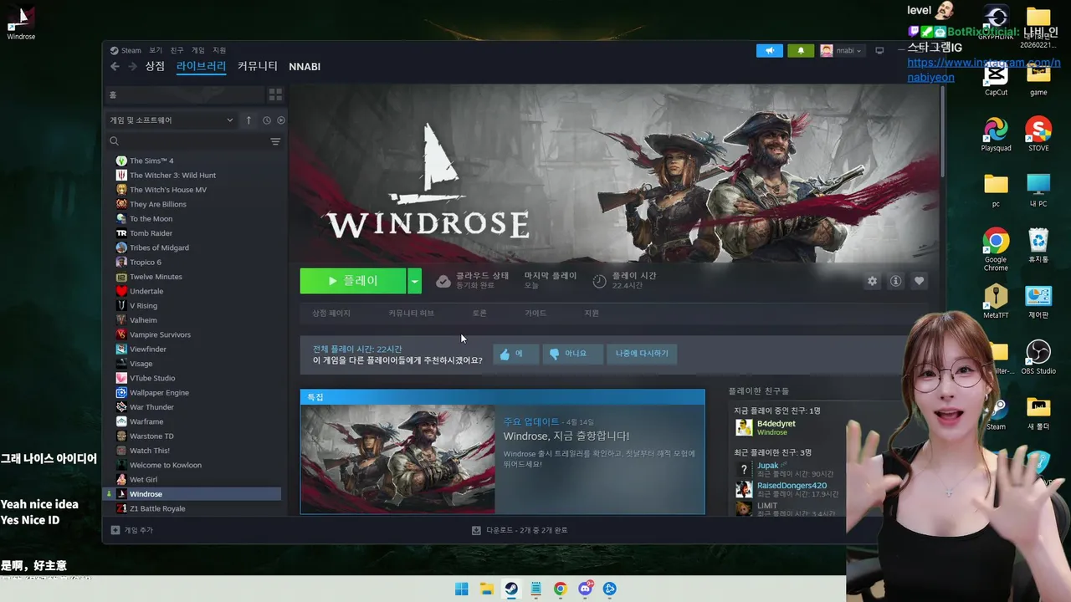Screen dimensions: 1071x602
Task: Open the CapCut desktop shortcut
Action: (996, 79)
